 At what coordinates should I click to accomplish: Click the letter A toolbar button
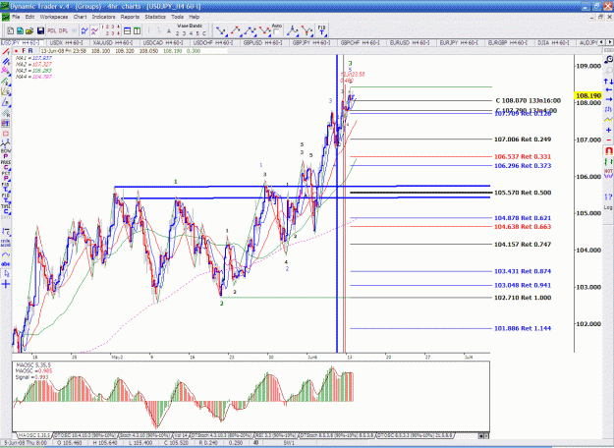(169, 31)
